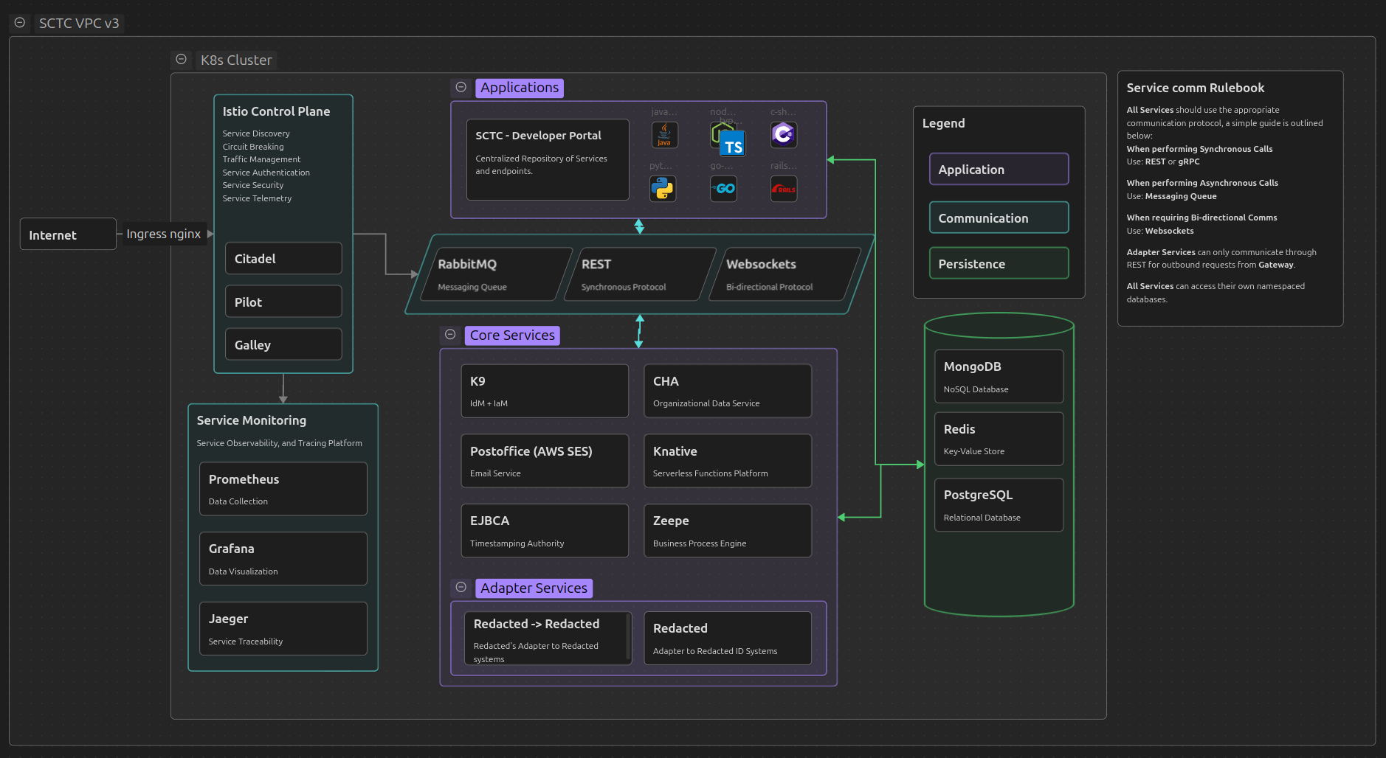Collapse the Adapter Services group
This screenshot has width=1386, height=758.
pyautogui.click(x=461, y=588)
